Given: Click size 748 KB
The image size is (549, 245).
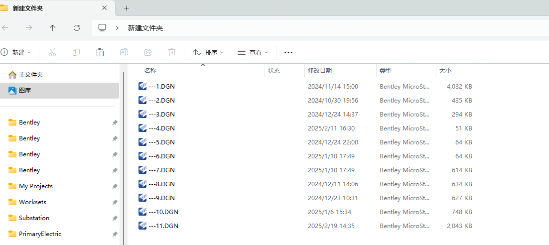Looking at the screenshot, I should [462, 212].
